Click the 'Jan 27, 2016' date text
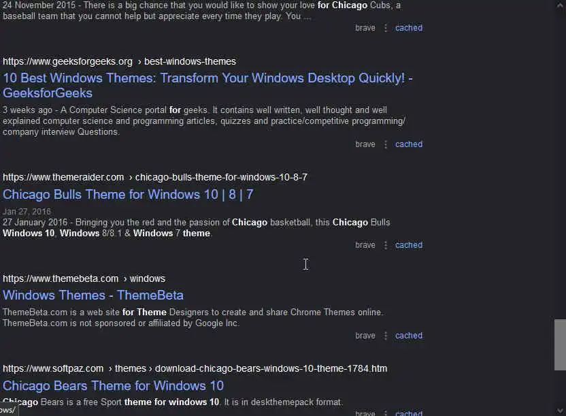This screenshot has width=566, height=416. (x=27, y=211)
